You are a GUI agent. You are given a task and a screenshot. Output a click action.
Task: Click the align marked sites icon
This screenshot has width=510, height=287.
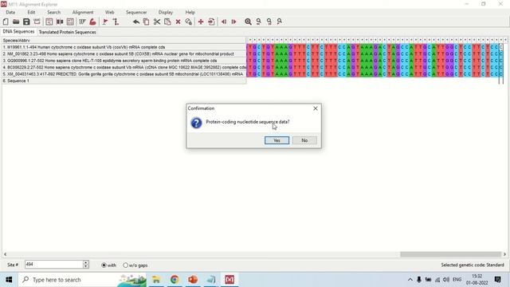(x=116, y=22)
